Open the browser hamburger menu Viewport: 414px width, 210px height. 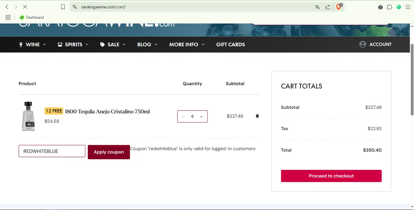[408, 7]
